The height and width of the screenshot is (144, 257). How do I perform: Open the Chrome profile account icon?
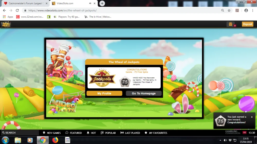pyautogui.click(x=246, y=11)
